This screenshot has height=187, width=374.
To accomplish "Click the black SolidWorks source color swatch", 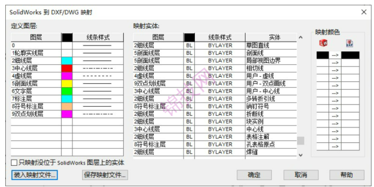I will (x=323, y=55).
